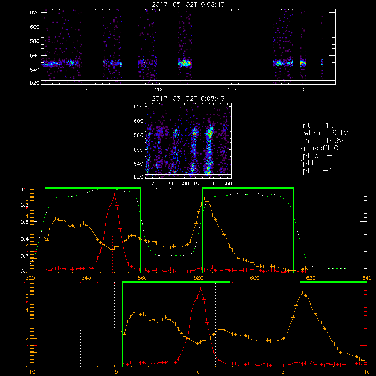This screenshot has height=376, width=376.
Task: Click x-axis label 540 on upper line plot
Action: tap(86, 278)
